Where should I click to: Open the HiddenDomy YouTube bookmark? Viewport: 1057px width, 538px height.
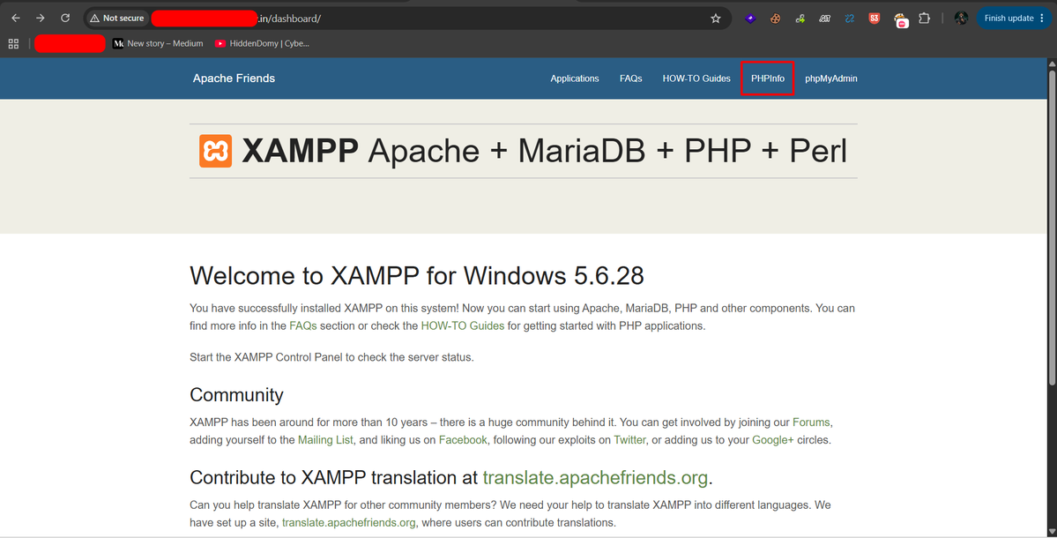pos(262,44)
